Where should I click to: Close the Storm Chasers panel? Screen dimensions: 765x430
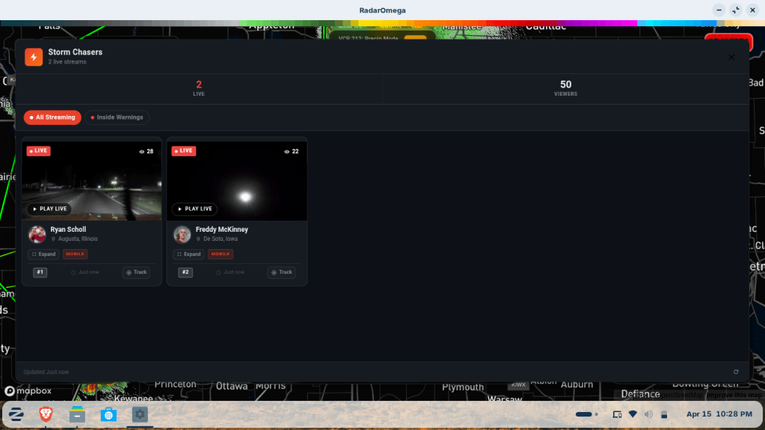731,57
